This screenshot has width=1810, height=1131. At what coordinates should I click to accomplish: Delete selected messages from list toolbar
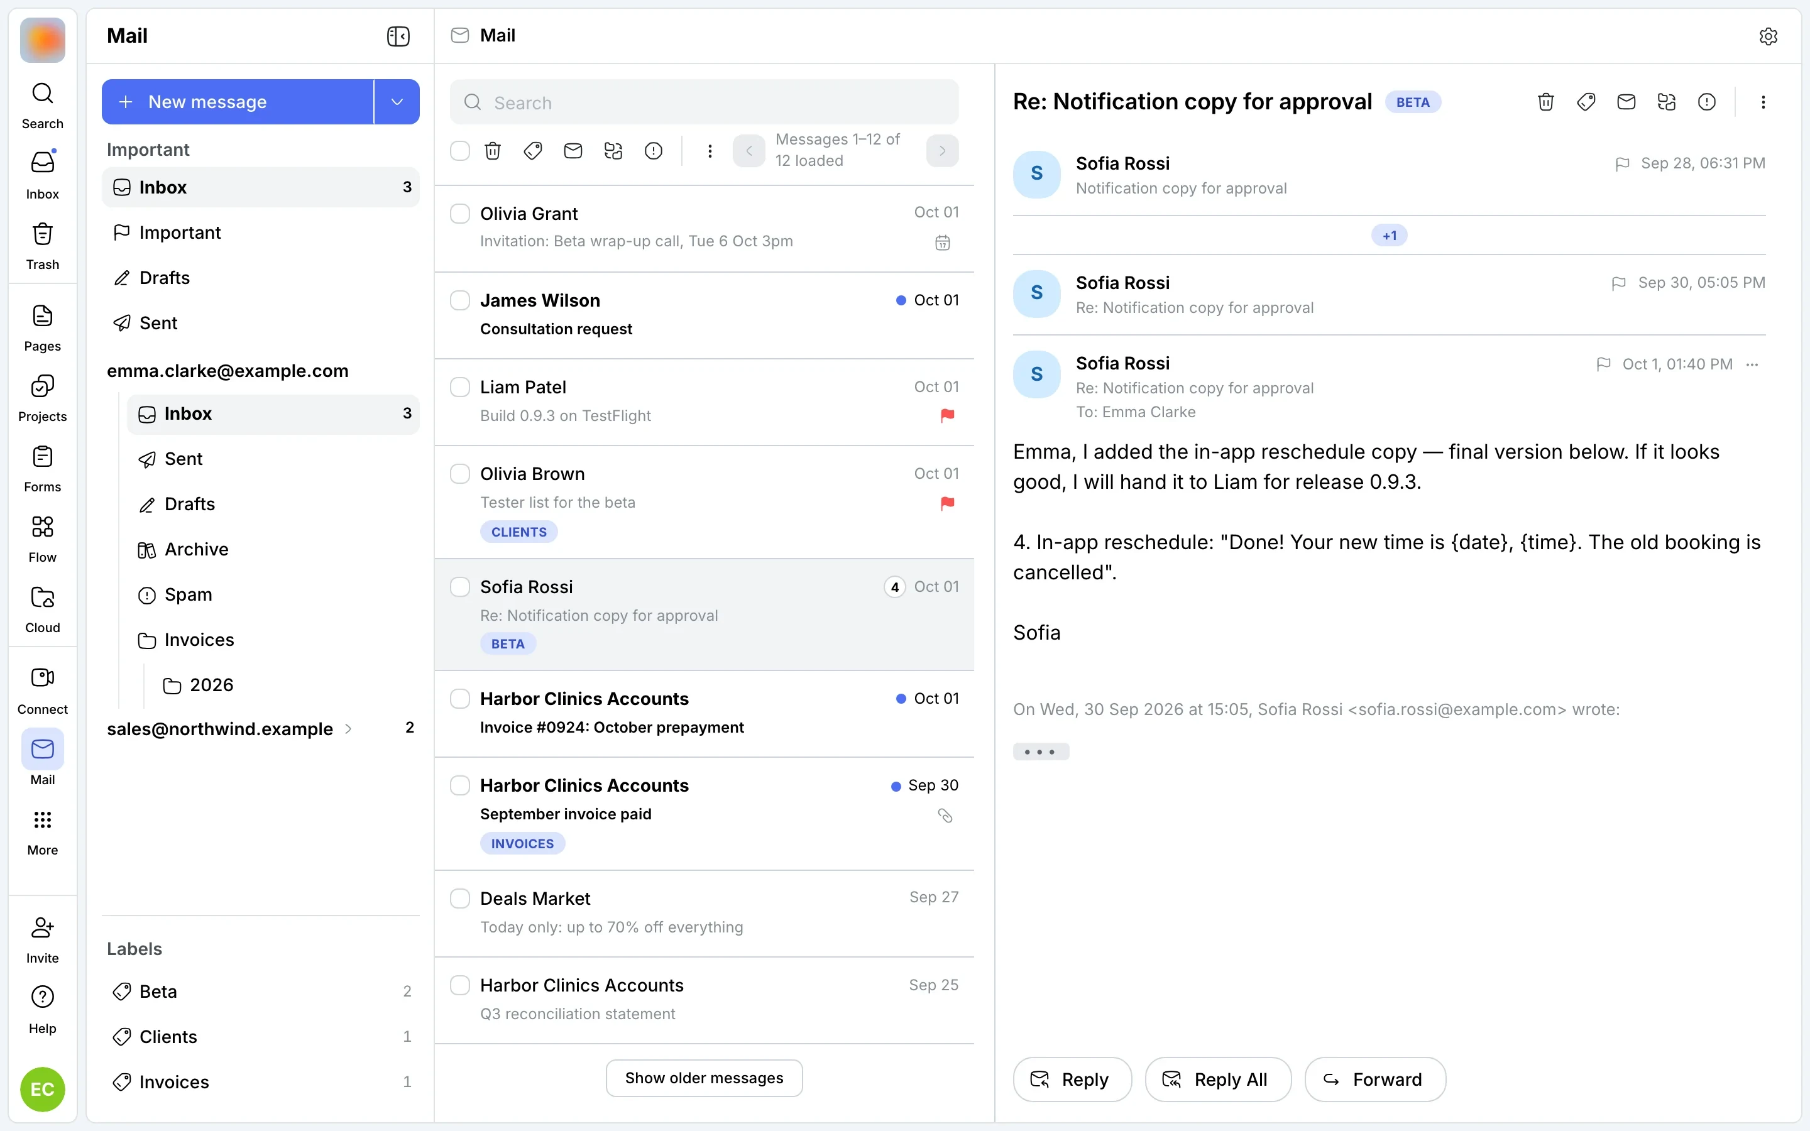(x=493, y=151)
